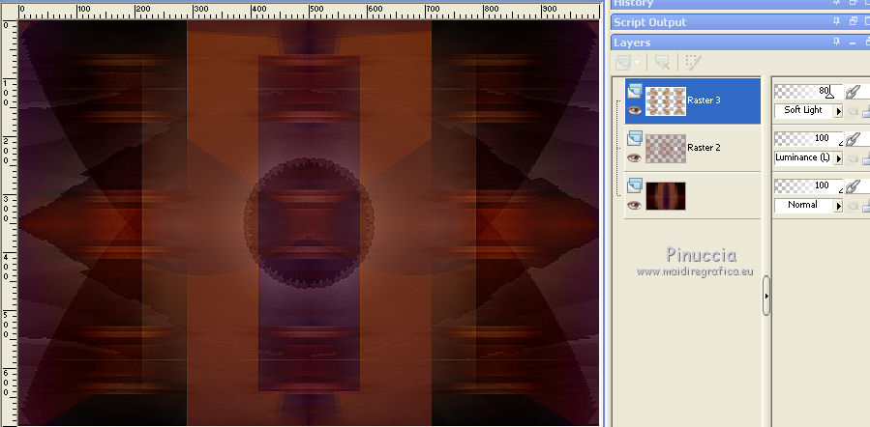
Task: Click the Raster 2 layer type icon
Action: pos(635,138)
